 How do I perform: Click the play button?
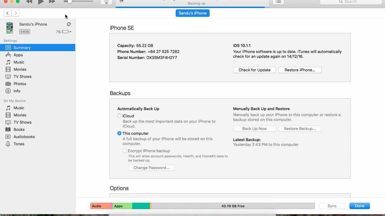point(41,2)
